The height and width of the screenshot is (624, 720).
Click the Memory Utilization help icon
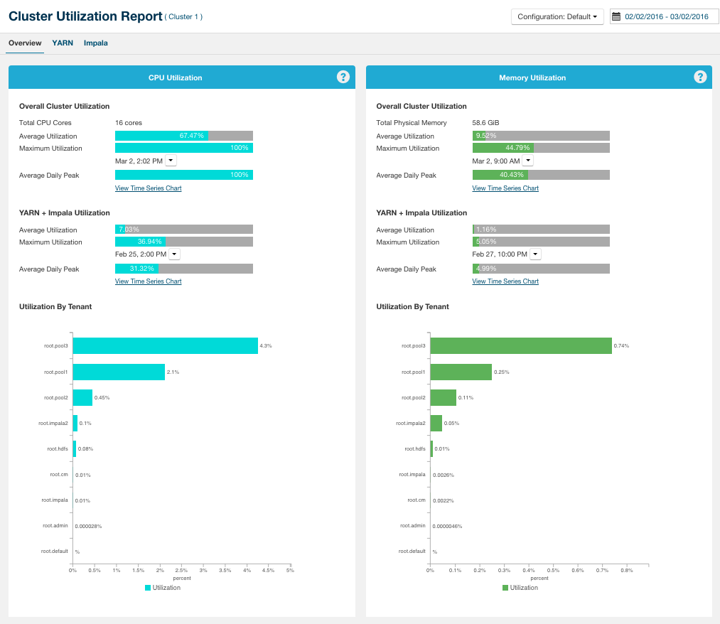[x=700, y=77]
